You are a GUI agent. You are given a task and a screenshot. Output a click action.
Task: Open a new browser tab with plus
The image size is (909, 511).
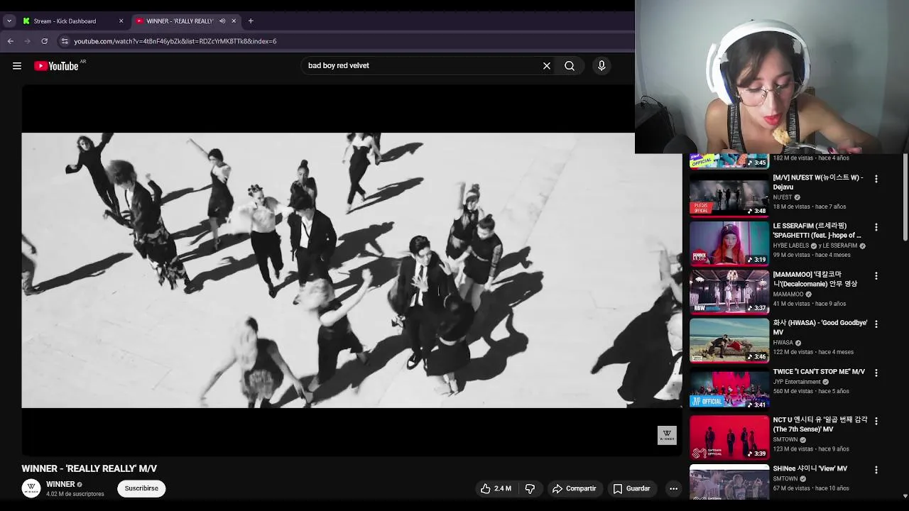tap(251, 21)
